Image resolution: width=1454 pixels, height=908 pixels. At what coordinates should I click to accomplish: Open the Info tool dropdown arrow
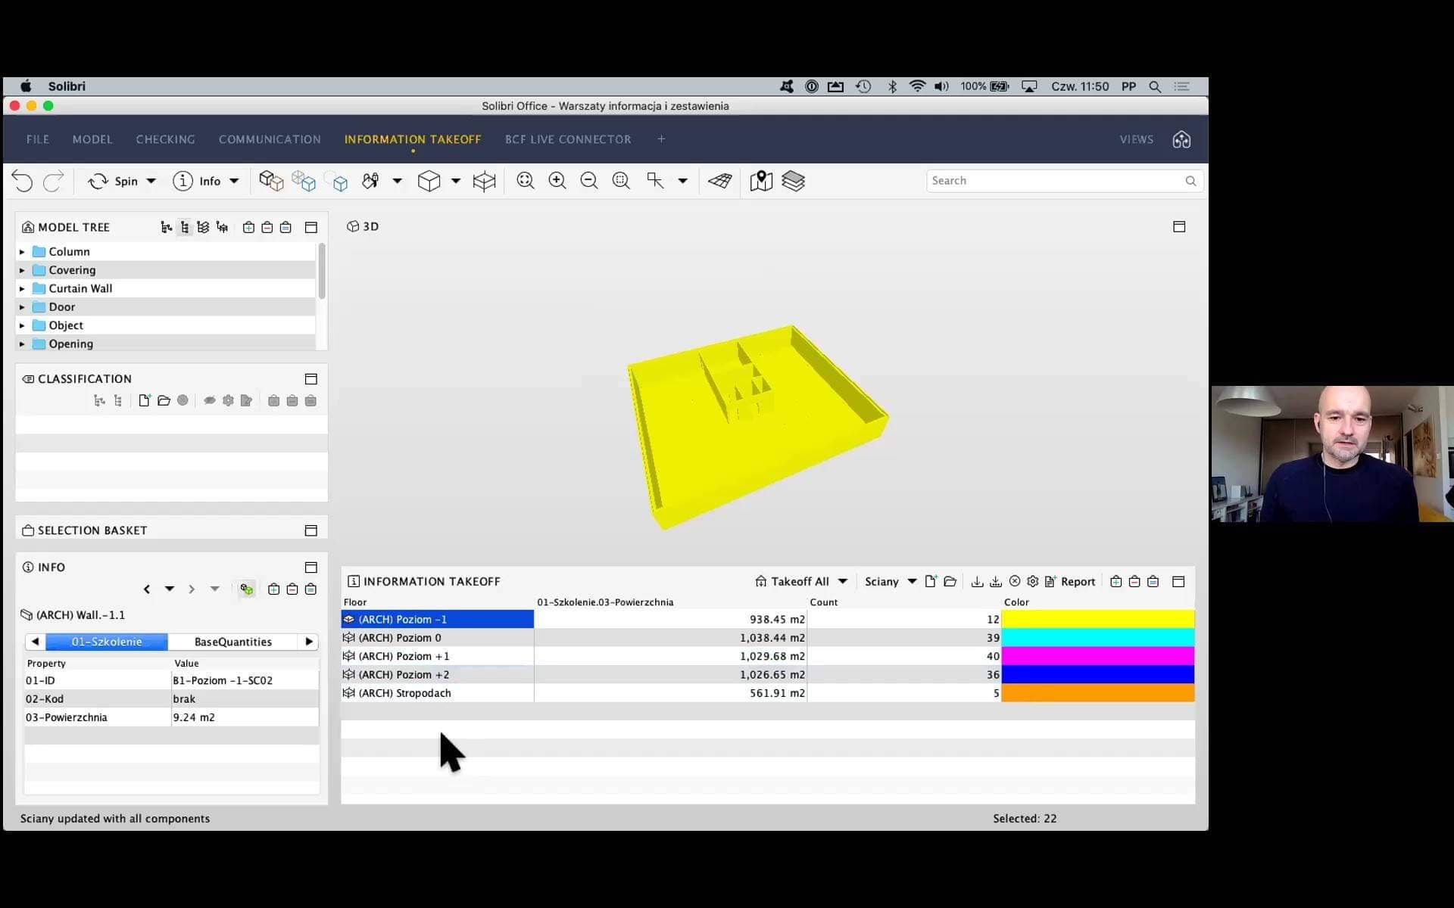click(x=234, y=181)
